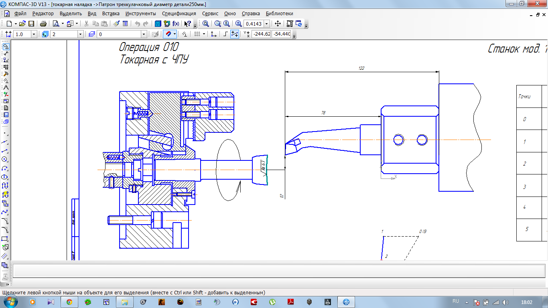Select the Circle tool in the left panel
This screenshot has height=308, width=548.
point(5,159)
